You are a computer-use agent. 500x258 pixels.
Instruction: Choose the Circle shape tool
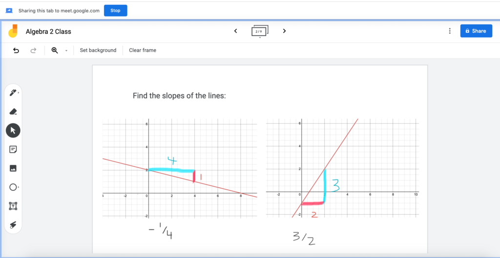tap(13, 187)
